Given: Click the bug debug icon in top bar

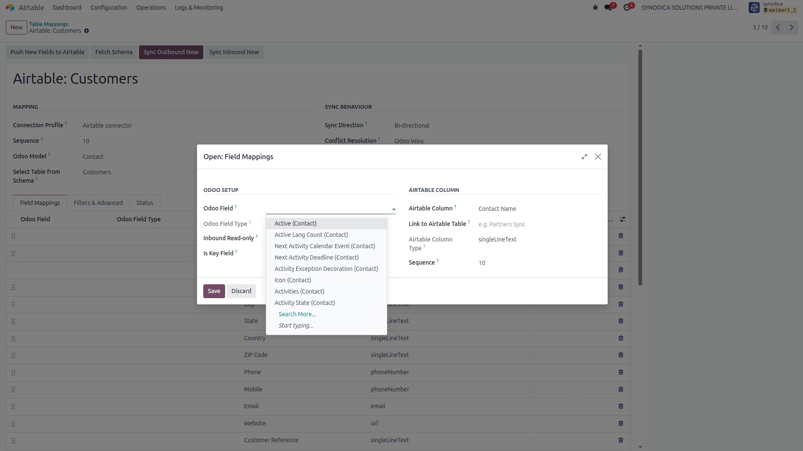Looking at the screenshot, I should click(x=595, y=8).
